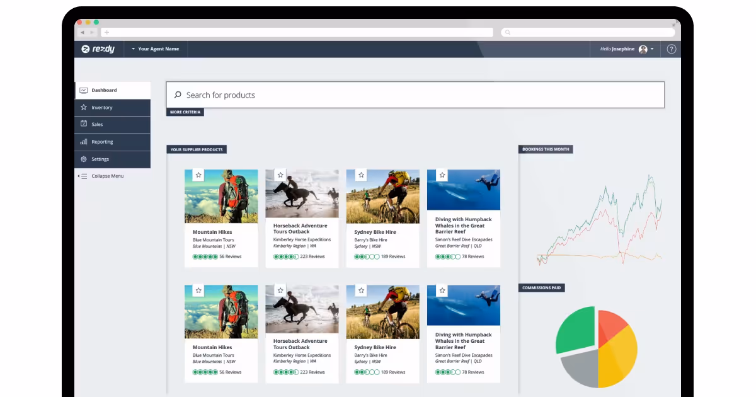The height and width of the screenshot is (397, 756).
Task: Click top-row Barry's Bike Hire supplier name
Action: click(371, 240)
